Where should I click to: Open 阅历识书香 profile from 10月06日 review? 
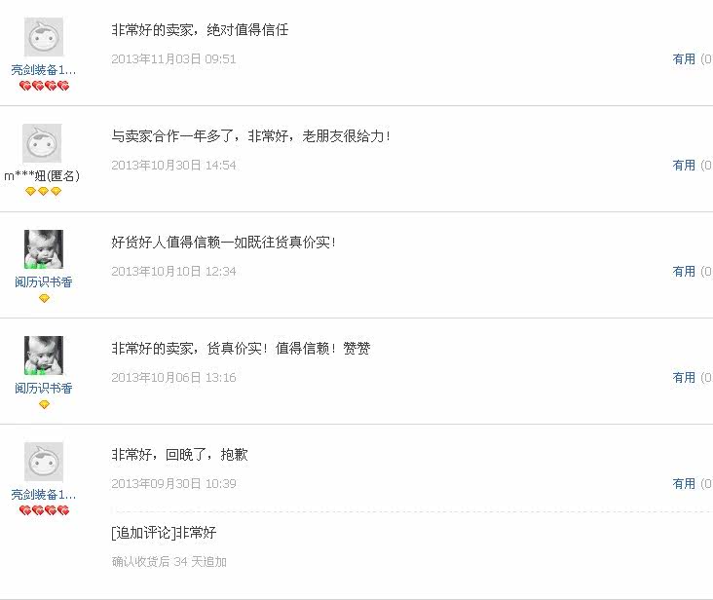point(43,389)
